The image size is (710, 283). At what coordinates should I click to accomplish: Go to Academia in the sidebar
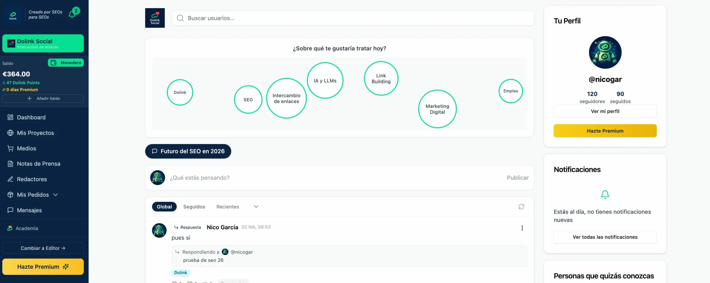pos(27,228)
